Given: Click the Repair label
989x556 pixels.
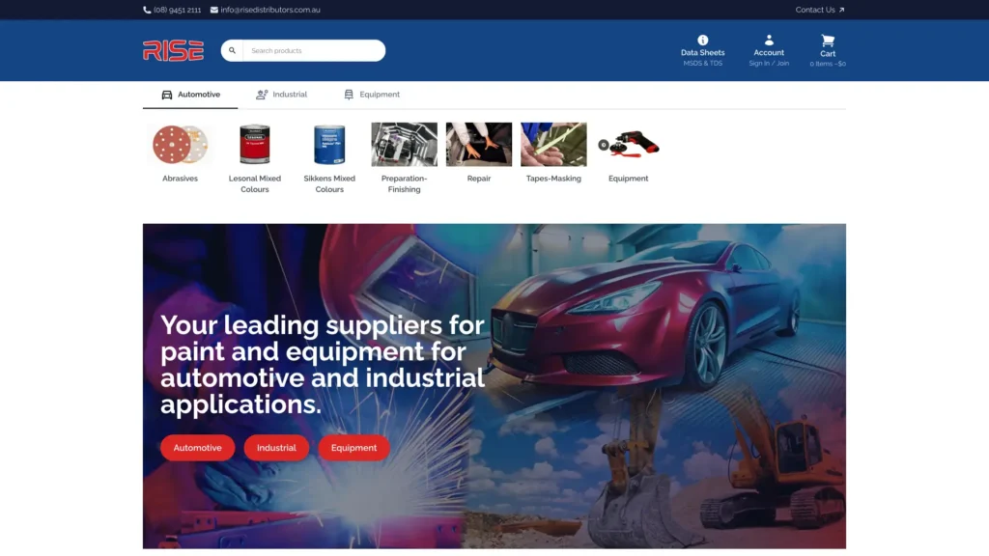Looking at the screenshot, I should (479, 179).
